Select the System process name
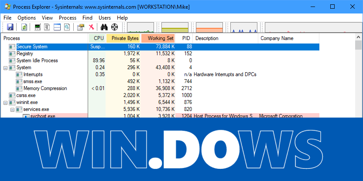Screen dimensions: 363x181 point(24,67)
